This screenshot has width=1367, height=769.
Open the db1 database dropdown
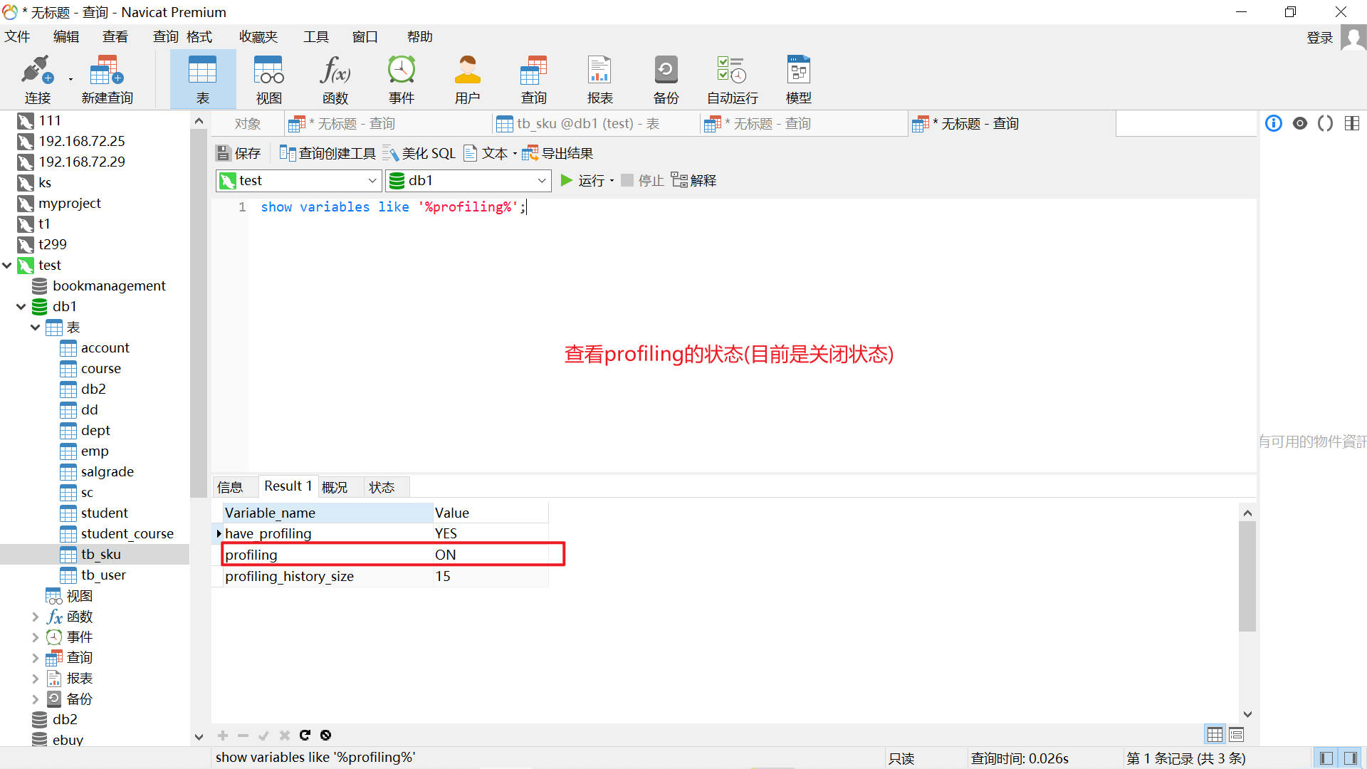tap(541, 181)
